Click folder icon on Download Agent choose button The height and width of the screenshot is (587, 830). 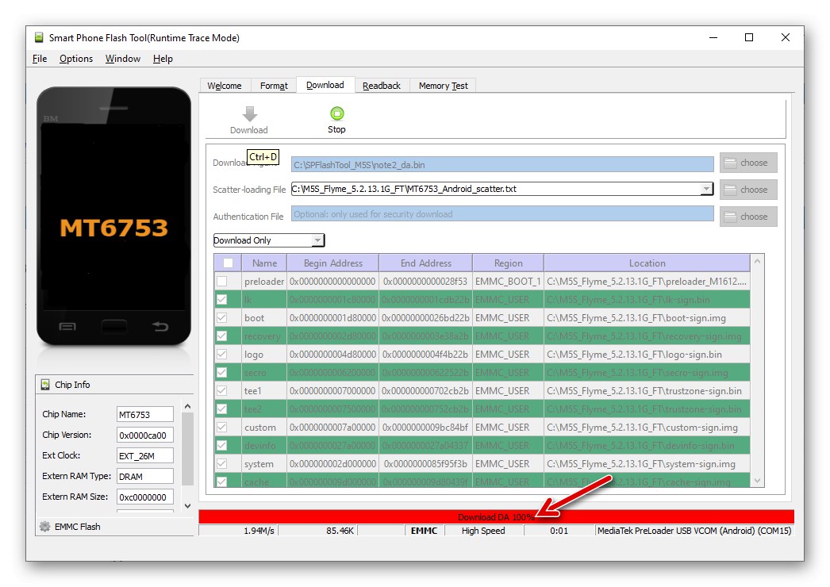(x=732, y=163)
